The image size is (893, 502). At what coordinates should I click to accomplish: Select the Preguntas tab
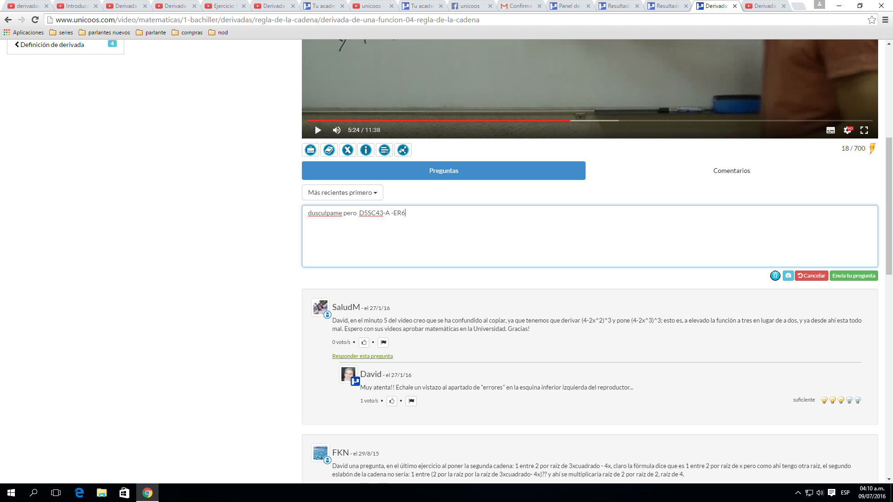[443, 171]
